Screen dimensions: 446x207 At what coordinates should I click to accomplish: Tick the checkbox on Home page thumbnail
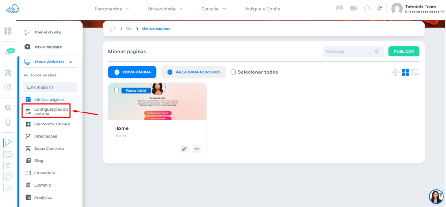coord(116,90)
